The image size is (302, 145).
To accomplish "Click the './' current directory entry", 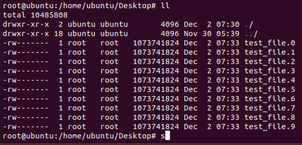I will tap(249, 24).
